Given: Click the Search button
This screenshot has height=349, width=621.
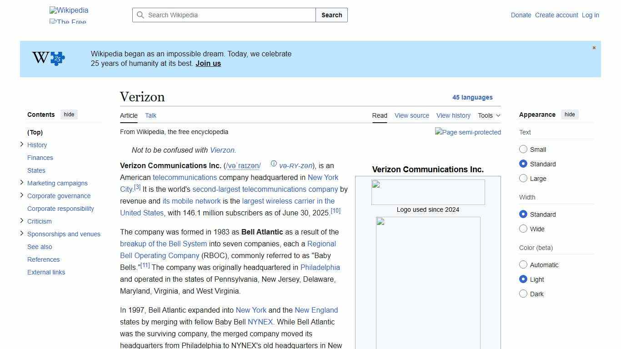Looking at the screenshot, I should [x=331, y=15].
